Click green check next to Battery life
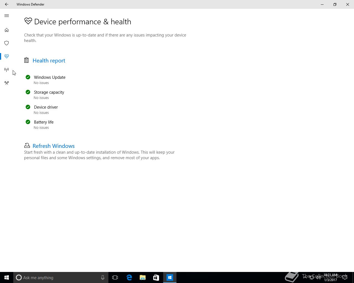 coord(28,122)
